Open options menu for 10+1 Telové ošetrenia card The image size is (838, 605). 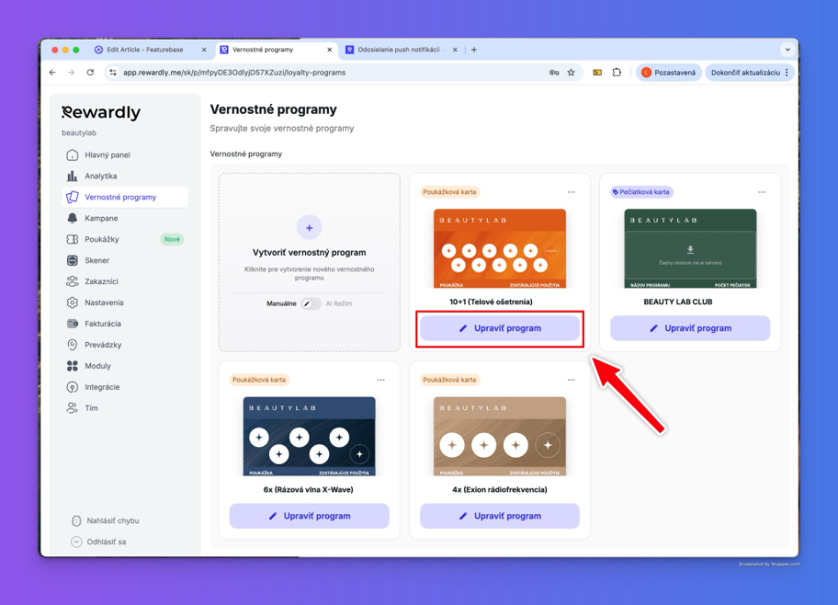point(572,192)
